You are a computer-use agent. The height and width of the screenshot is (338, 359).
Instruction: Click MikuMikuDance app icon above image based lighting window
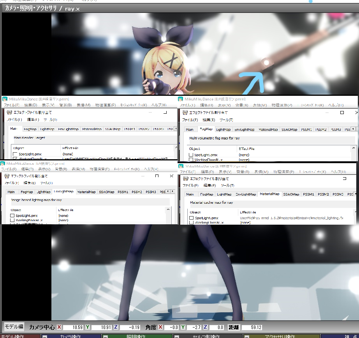[2, 164]
